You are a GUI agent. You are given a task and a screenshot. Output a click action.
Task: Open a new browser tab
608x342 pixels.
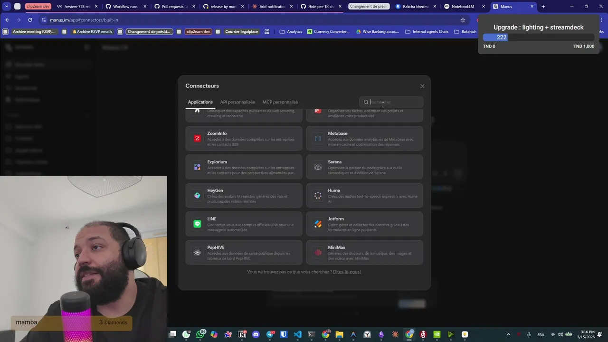coord(543,7)
